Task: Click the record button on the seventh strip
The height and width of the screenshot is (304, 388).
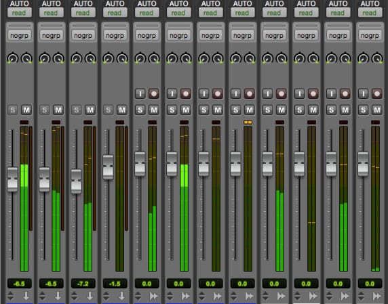Action: click(218, 94)
